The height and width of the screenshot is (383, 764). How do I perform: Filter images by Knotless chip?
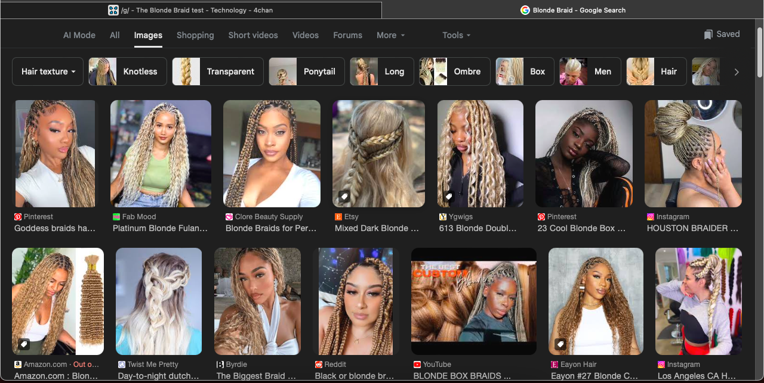pos(128,71)
